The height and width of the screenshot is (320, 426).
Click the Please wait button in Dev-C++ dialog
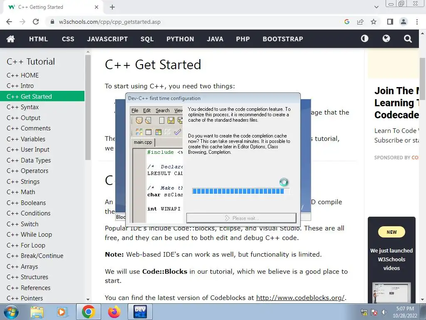click(x=241, y=218)
